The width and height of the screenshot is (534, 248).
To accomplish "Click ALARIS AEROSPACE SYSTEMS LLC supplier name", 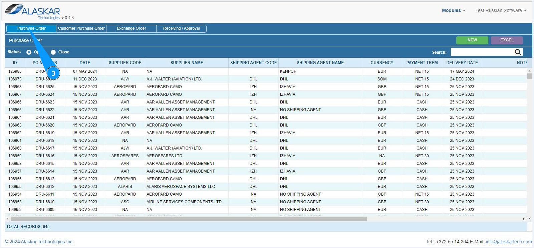I will pos(181,187).
